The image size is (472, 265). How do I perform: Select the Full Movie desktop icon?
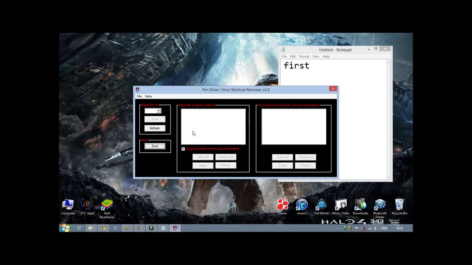pyautogui.click(x=321, y=207)
